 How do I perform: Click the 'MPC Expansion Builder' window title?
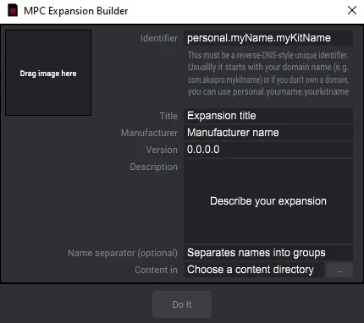click(x=75, y=11)
